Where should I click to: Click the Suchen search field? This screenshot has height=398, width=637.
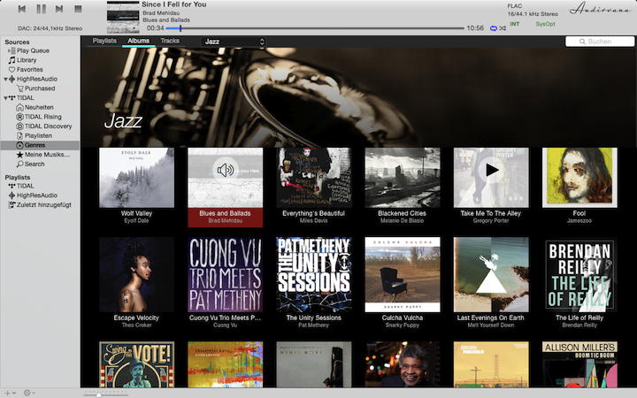point(600,42)
